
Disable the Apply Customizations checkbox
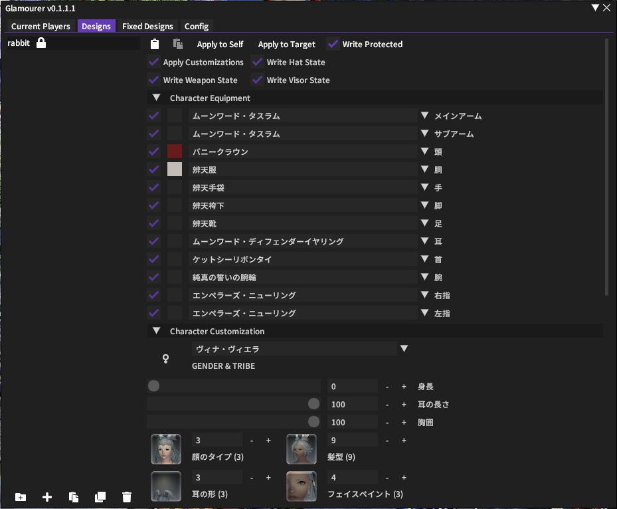[154, 62]
